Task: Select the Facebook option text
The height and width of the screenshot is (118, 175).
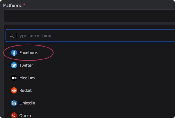Action: [x=29, y=53]
